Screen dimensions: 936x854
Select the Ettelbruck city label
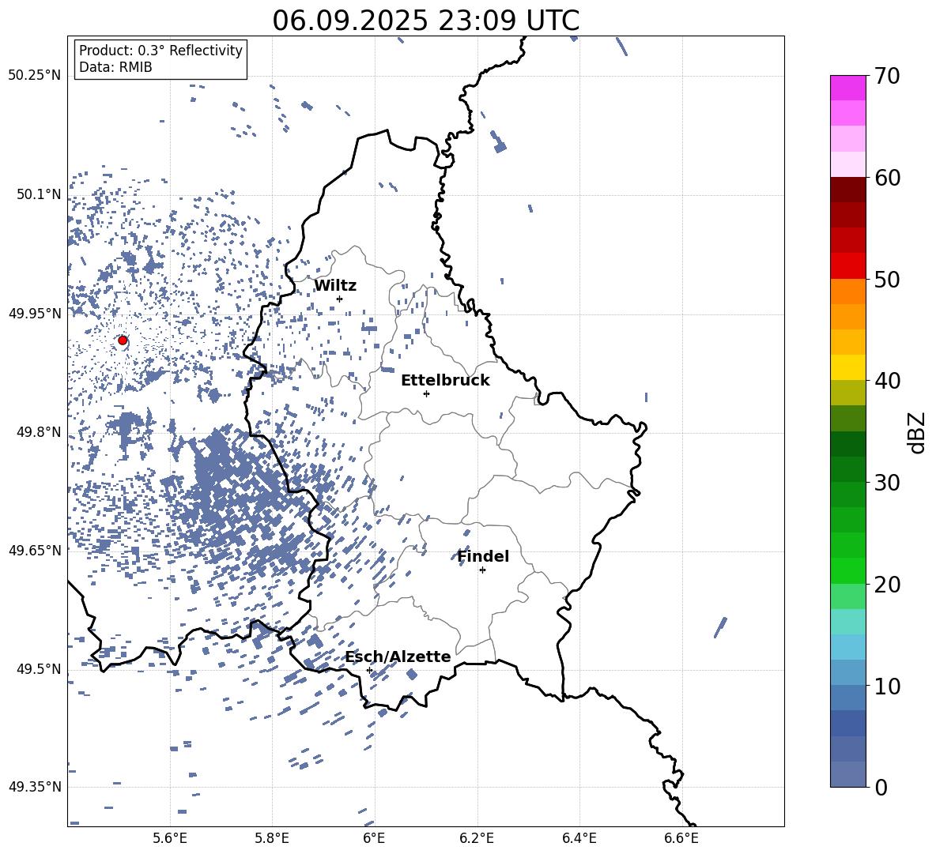[445, 381]
